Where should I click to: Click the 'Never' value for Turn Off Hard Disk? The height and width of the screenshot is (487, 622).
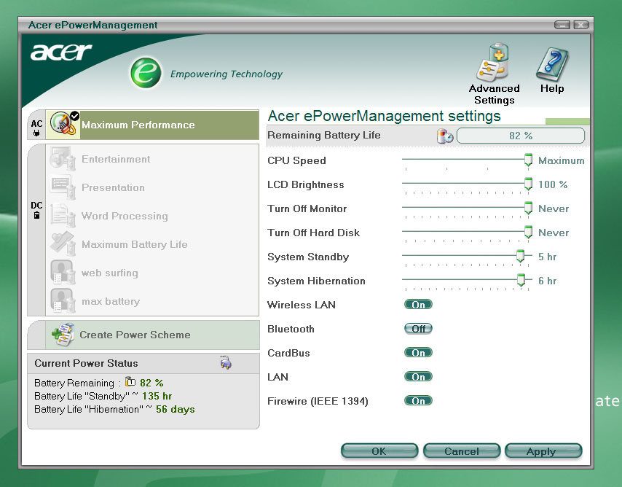coord(554,233)
